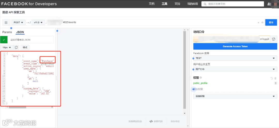This screenshot has width=279, height=128.
Task: Click the null value under "ph"
Action: point(35,81)
